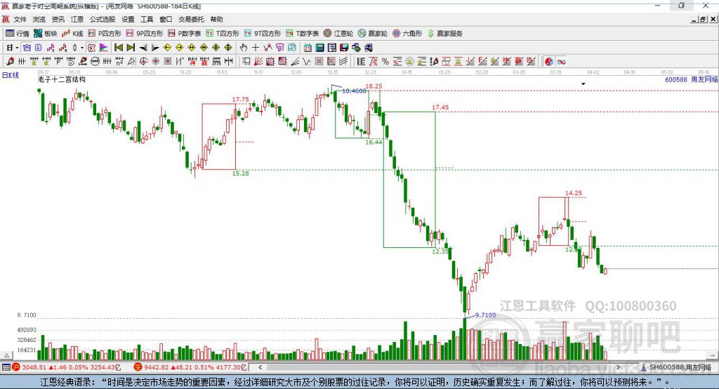This screenshot has height=389, width=719.
Task: Open the 浏览 menu
Action: (x=39, y=19)
